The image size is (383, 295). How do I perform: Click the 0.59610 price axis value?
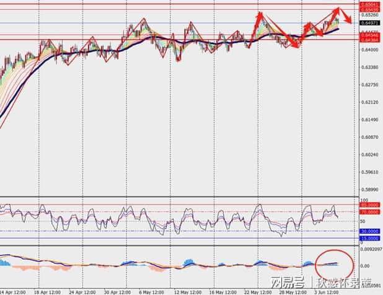[x=369, y=172]
